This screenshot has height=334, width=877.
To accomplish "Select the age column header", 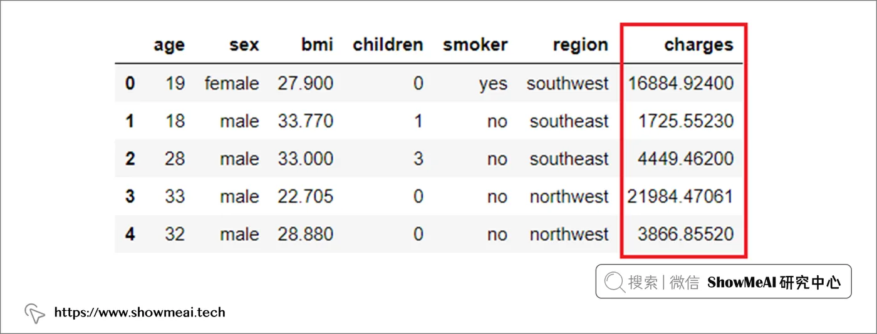I will pos(169,46).
